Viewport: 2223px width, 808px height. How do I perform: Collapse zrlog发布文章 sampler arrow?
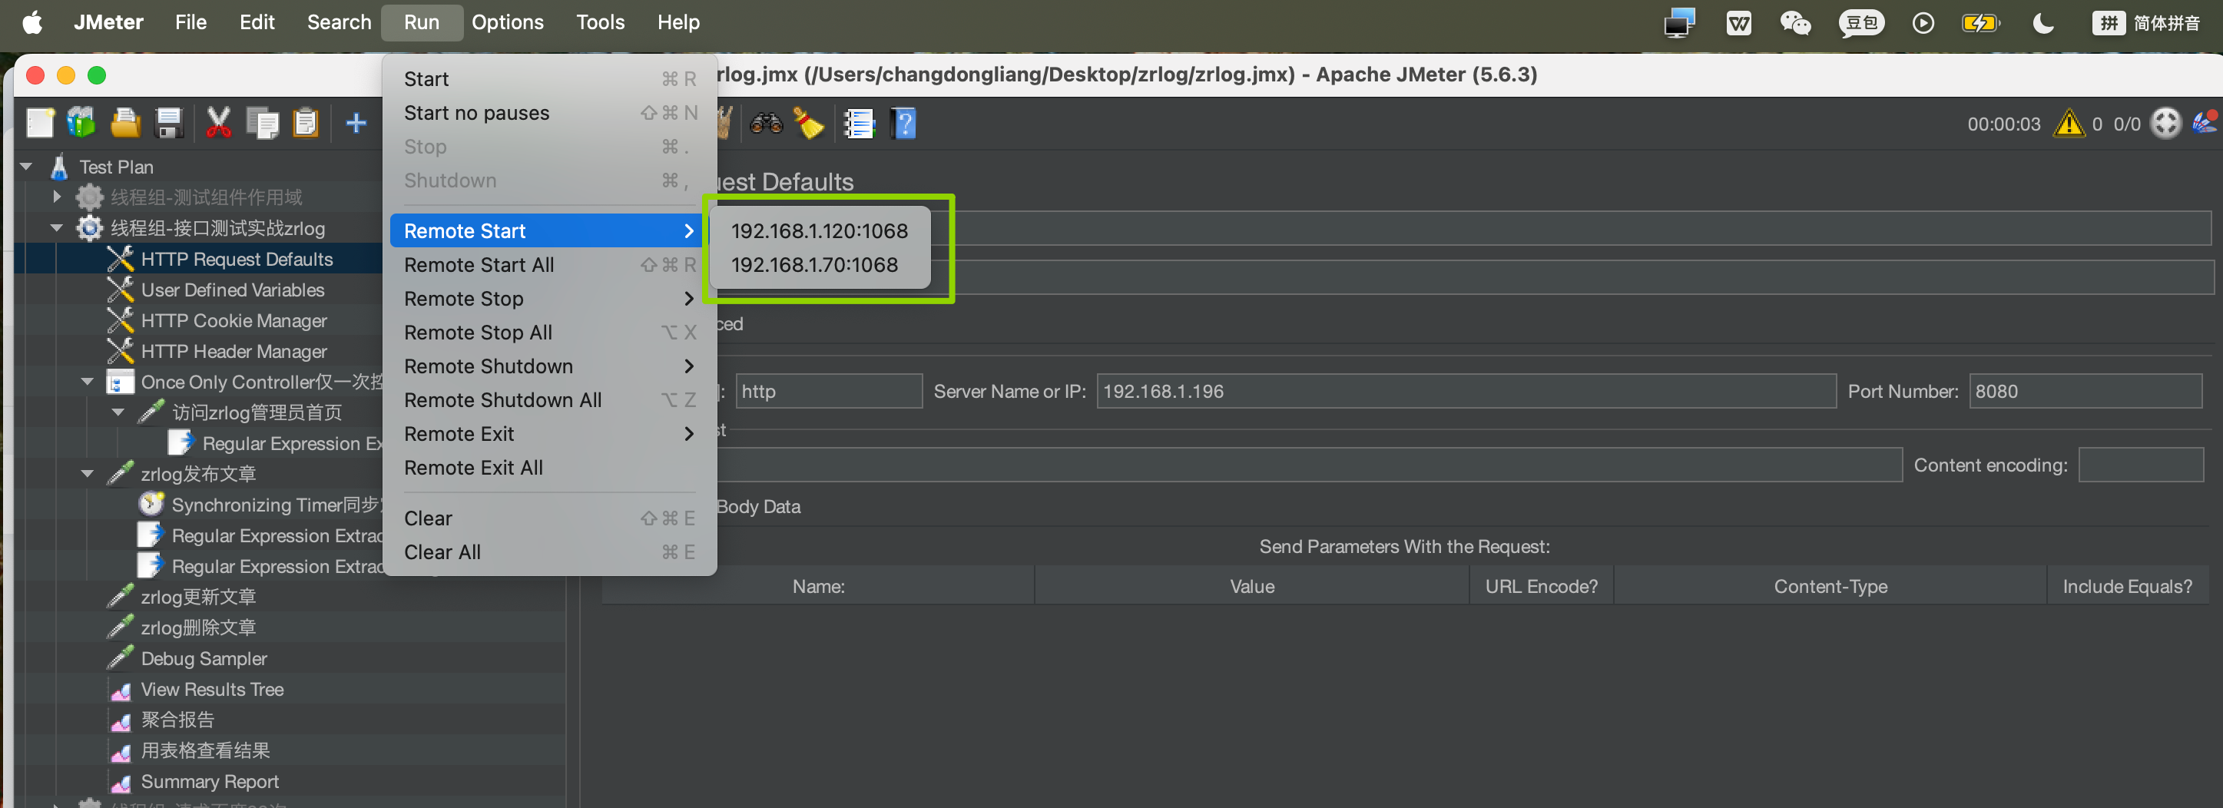87,474
